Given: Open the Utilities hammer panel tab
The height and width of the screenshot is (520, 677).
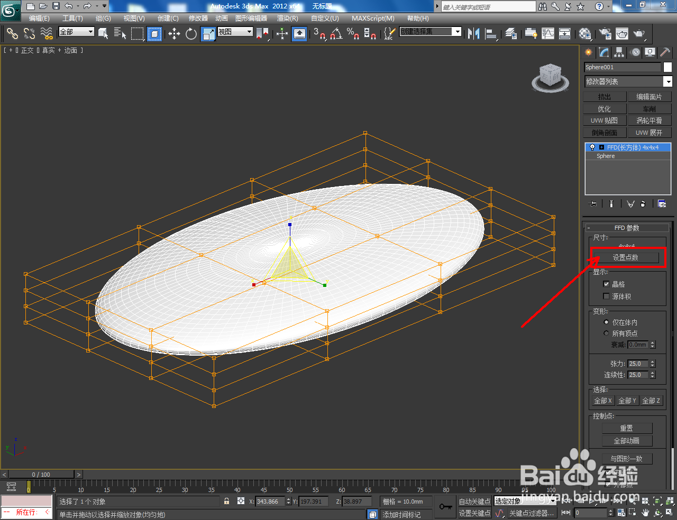Looking at the screenshot, I should [665, 52].
